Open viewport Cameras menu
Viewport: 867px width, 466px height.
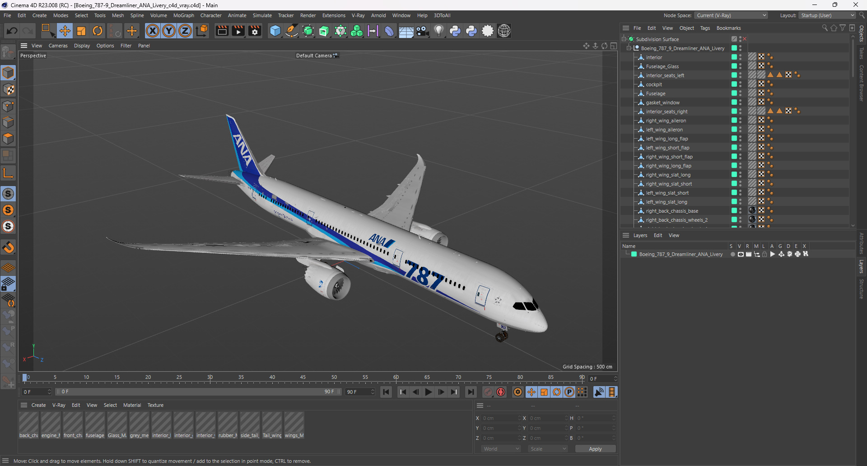[x=58, y=46]
